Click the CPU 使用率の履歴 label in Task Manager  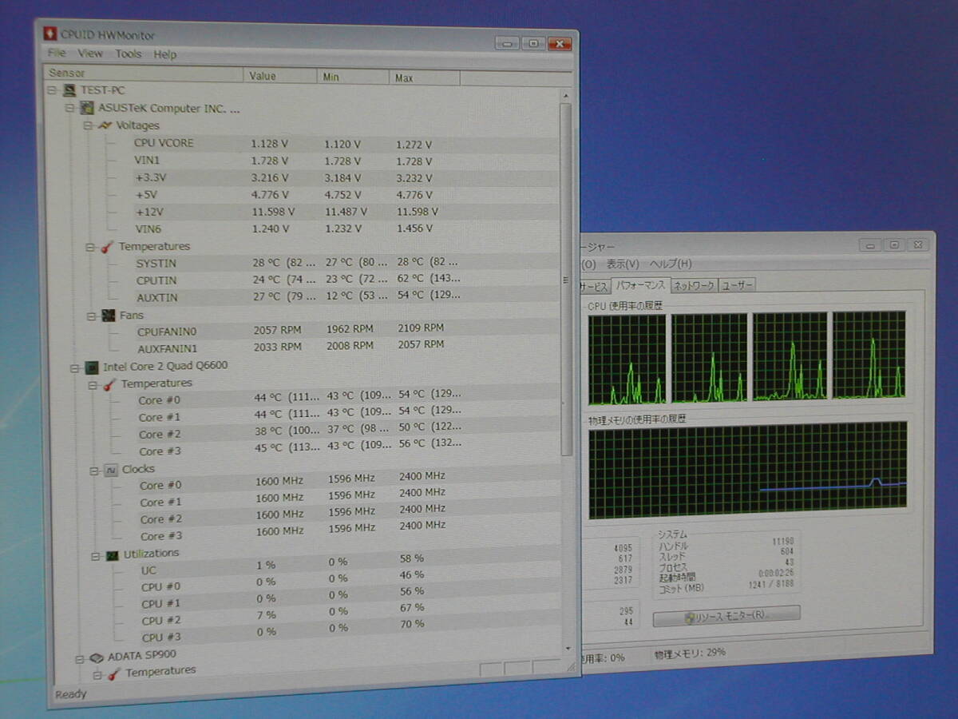click(x=625, y=305)
